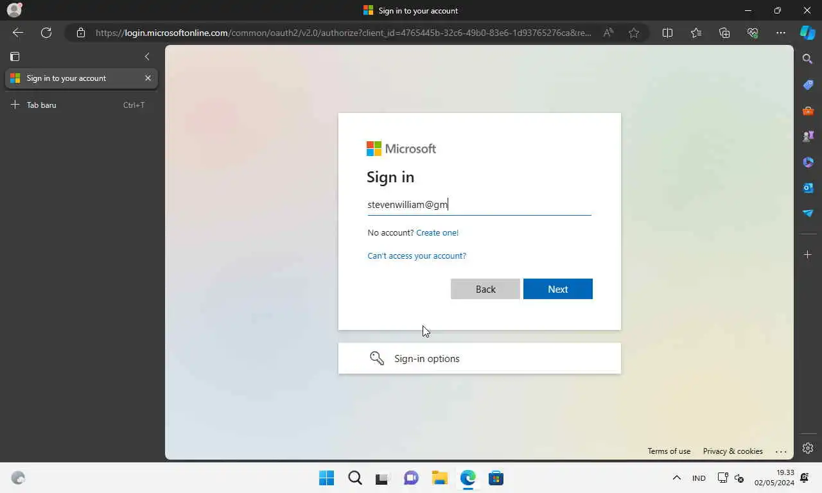
Task: Open Microsoft 365 sidebar icon
Action: [x=808, y=162]
